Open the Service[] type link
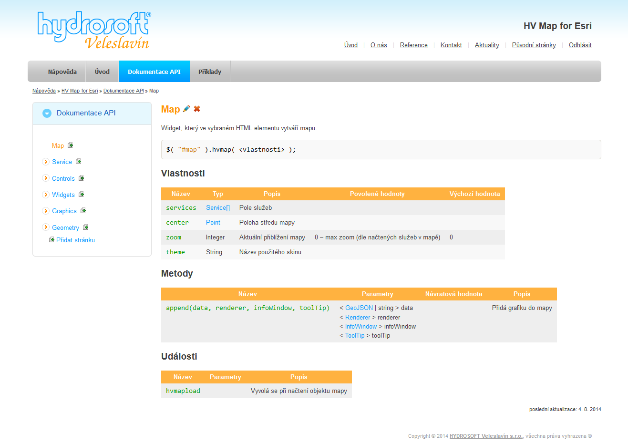This screenshot has width=628, height=444. coord(218,207)
